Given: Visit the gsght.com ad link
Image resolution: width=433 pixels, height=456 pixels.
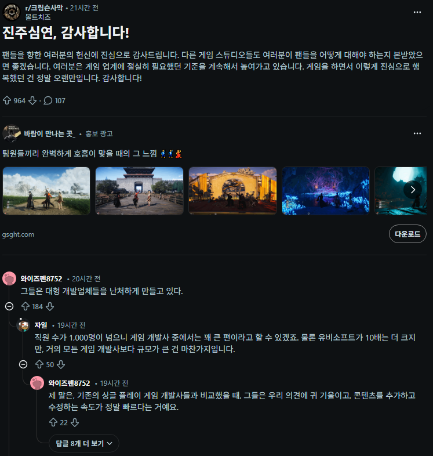Looking at the screenshot, I should tap(18, 234).
